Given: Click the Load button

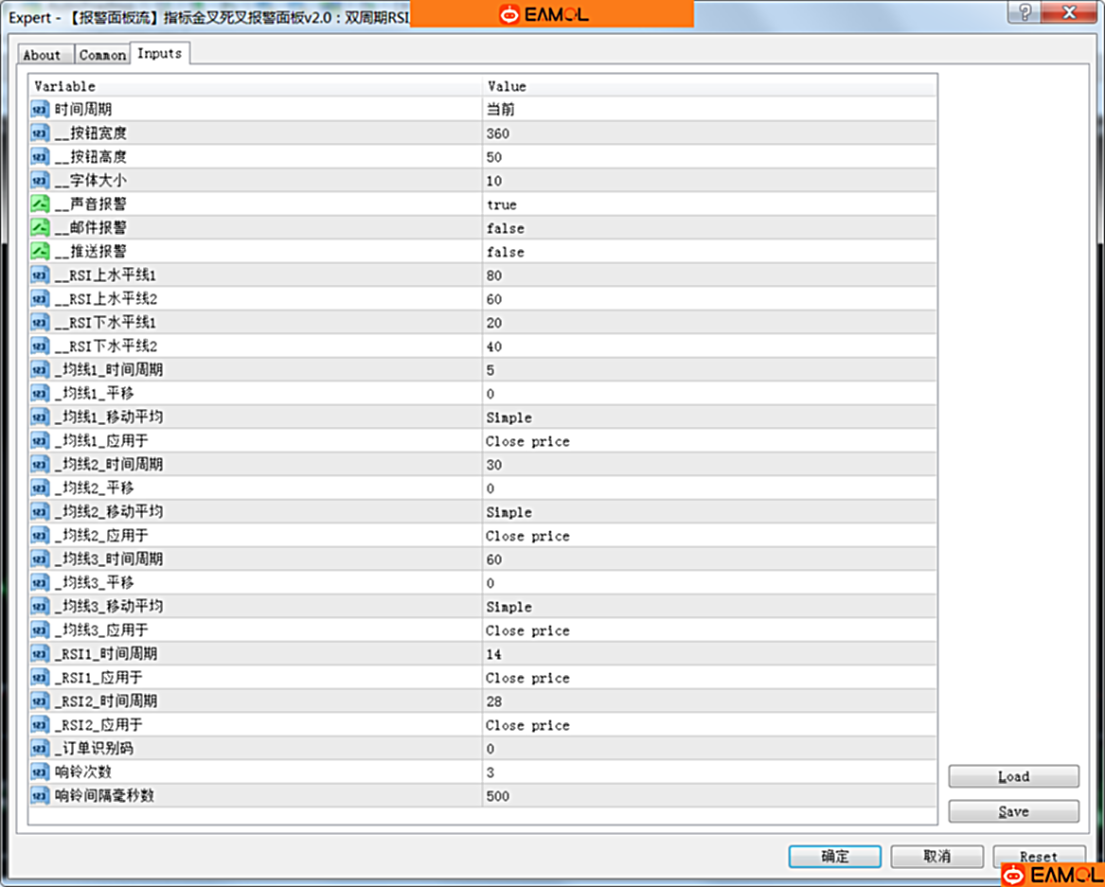Looking at the screenshot, I should (x=1013, y=776).
